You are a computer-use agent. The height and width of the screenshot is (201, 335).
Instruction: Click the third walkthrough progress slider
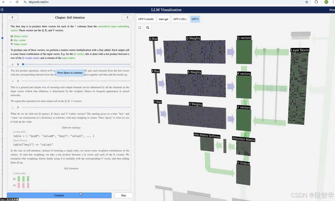pyautogui.click(x=76, y=108)
